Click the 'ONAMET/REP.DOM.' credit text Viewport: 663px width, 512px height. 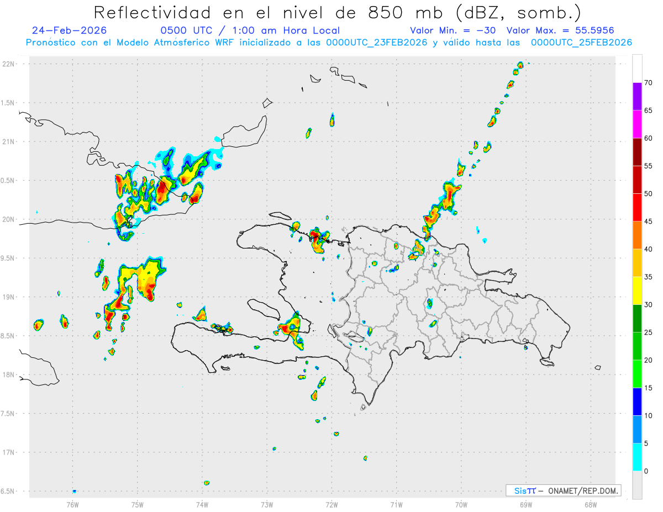(583, 490)
